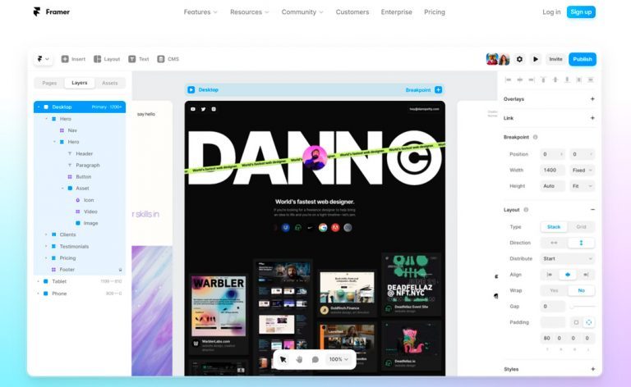
Task: Open project settings gear icon
Action: pyautogui.click(x=519, y=59)
